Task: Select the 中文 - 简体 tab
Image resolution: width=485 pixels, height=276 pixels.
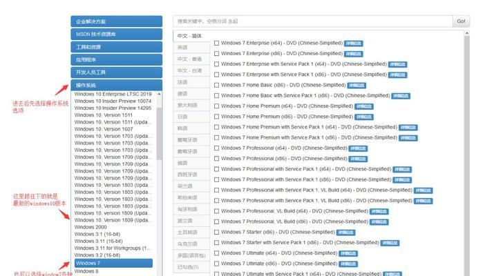Action: click(x=191, y=36)
